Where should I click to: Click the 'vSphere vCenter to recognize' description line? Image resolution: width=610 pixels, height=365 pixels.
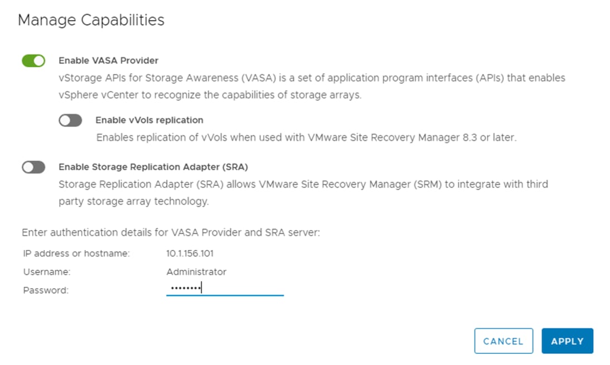point(210,95)
